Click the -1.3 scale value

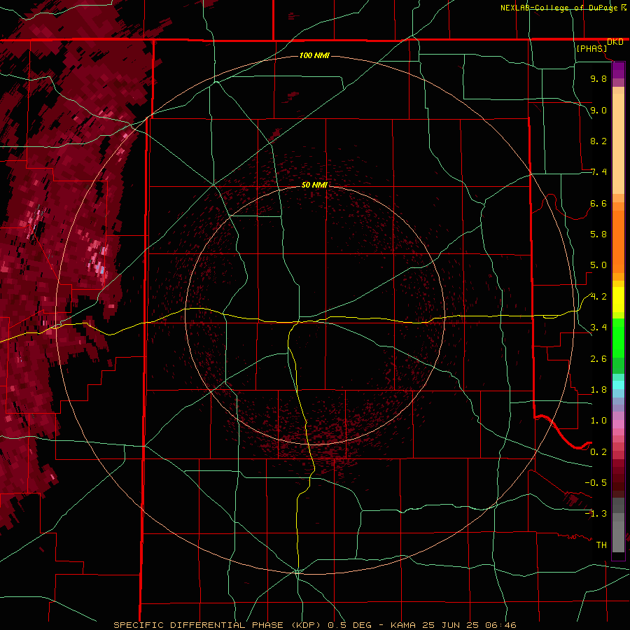click(596, 514)
